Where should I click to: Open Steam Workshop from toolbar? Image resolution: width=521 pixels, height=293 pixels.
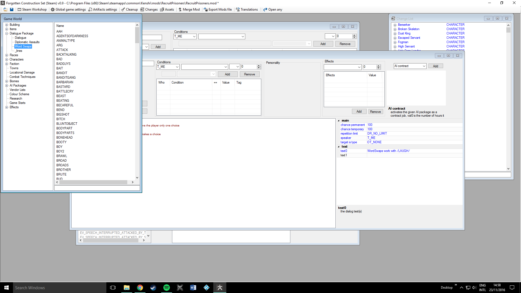click(x=32, y=9)
